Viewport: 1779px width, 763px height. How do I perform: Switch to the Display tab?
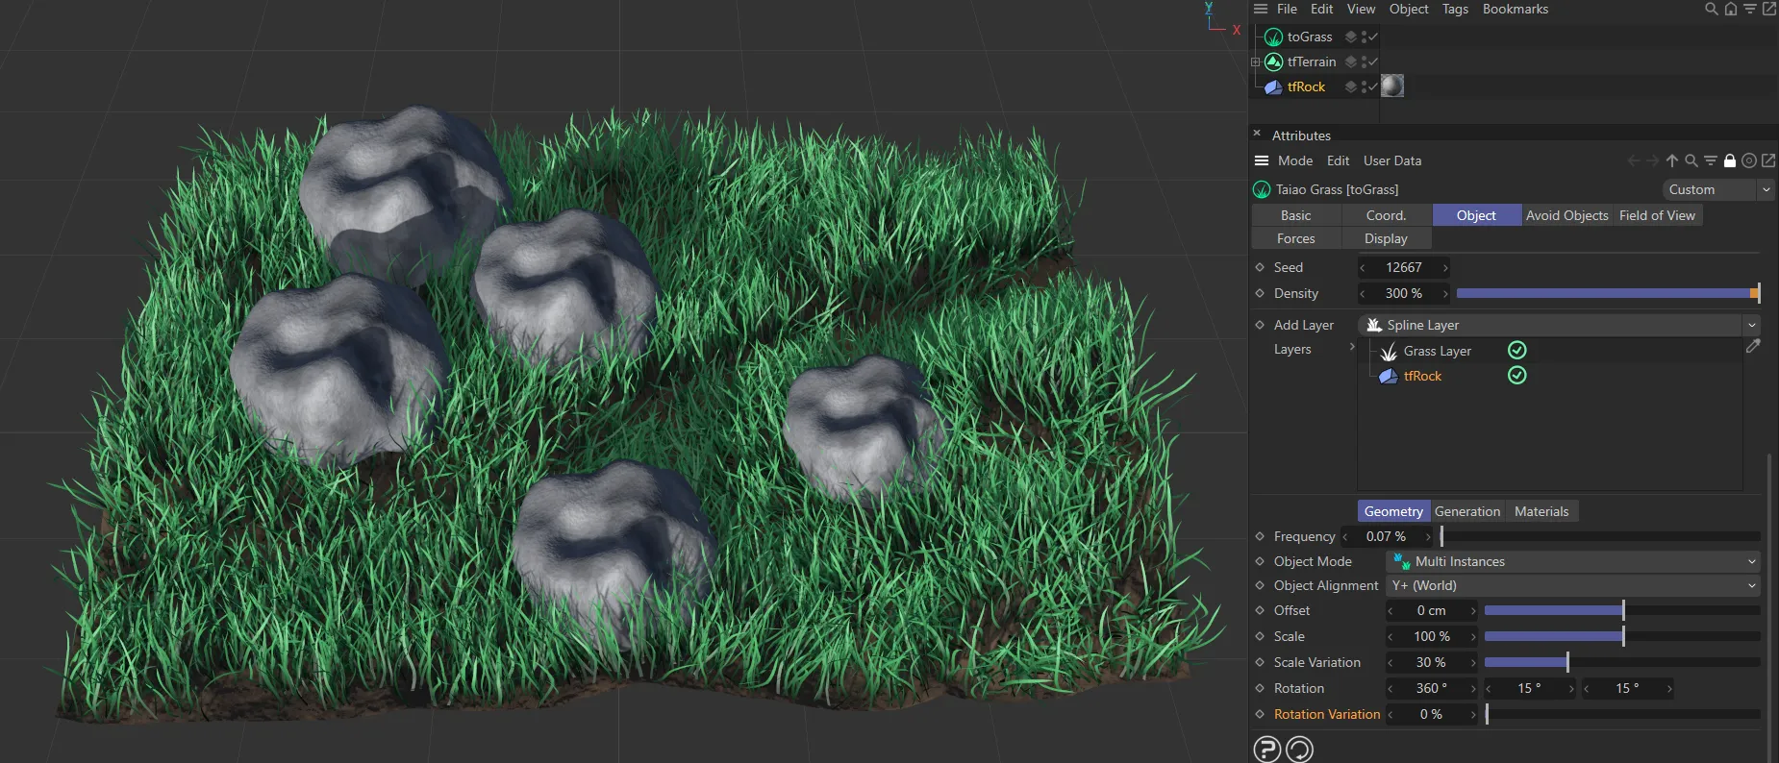(1386, 238)
